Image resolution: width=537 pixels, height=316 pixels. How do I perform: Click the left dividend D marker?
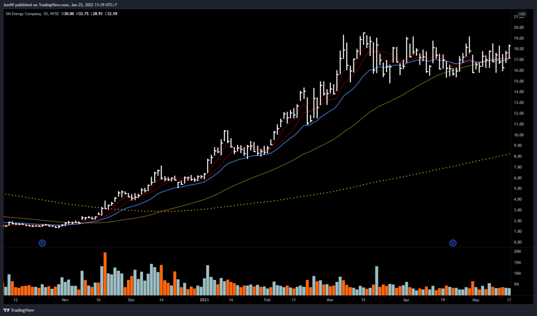pos(42,243)
